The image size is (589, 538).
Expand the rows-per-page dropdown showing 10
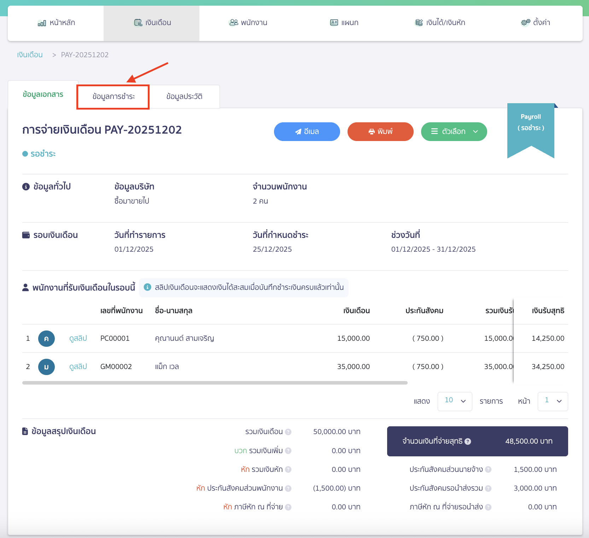pos(455,401)
